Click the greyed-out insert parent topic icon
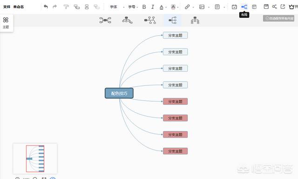 97,7
